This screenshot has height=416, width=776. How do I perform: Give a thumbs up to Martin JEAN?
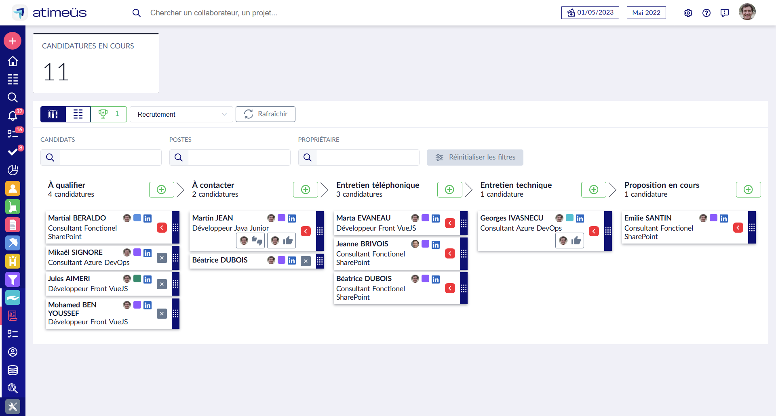pos(287,241)
